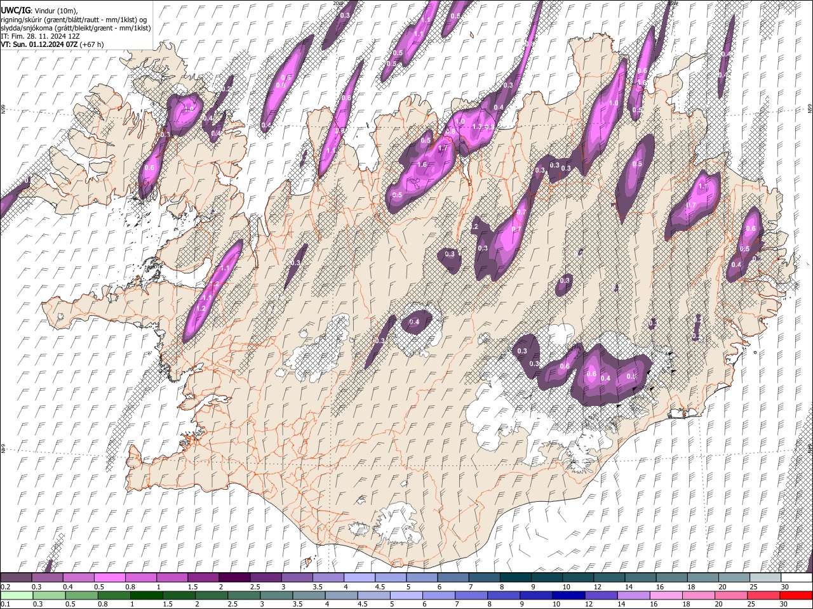Pick the dark plum swatch between 0.2 and 0.3
The width and height of the screenshot is (813, 609).
coord(16,577)
